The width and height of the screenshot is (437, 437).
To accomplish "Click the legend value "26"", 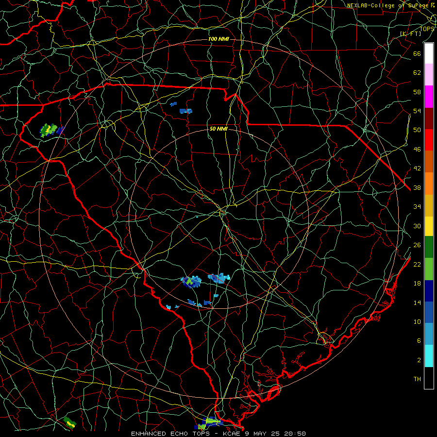I will click(x=417, y=245).
